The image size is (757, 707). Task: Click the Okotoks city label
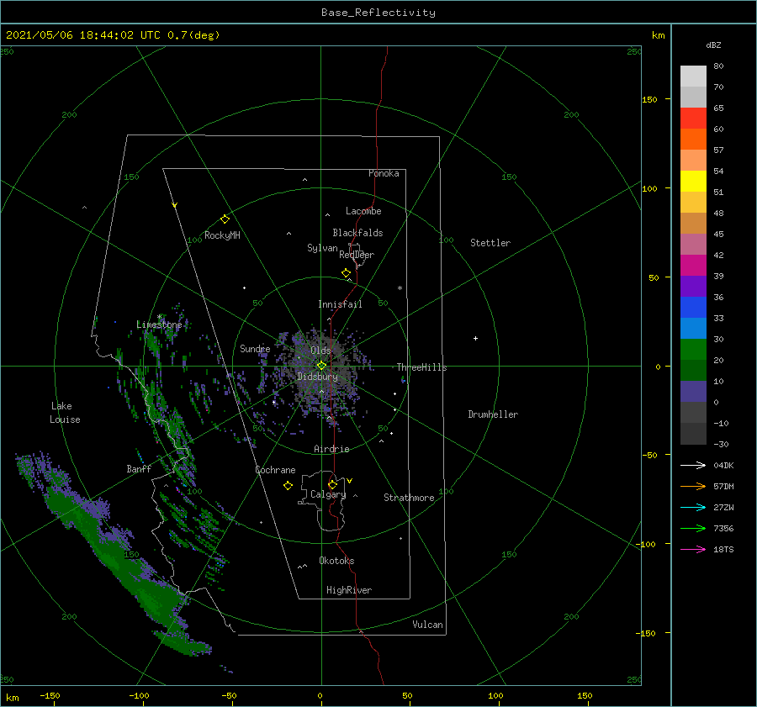(336, 561)
